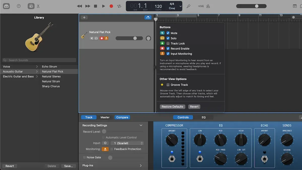Click the blue Catch playhead button
Viewport: 302px width, 170px height.
[x=148, y=17]
